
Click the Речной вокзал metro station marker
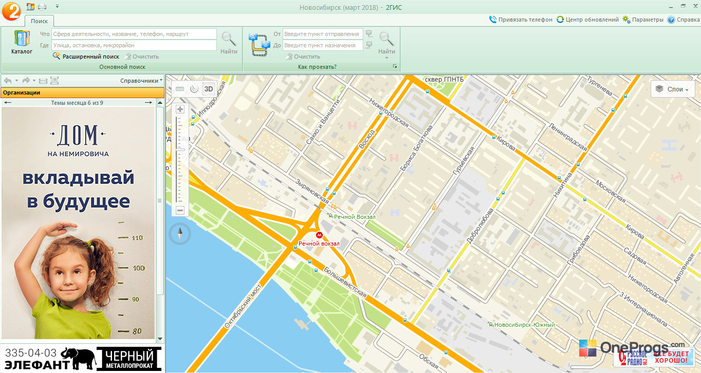click(319, 235)
